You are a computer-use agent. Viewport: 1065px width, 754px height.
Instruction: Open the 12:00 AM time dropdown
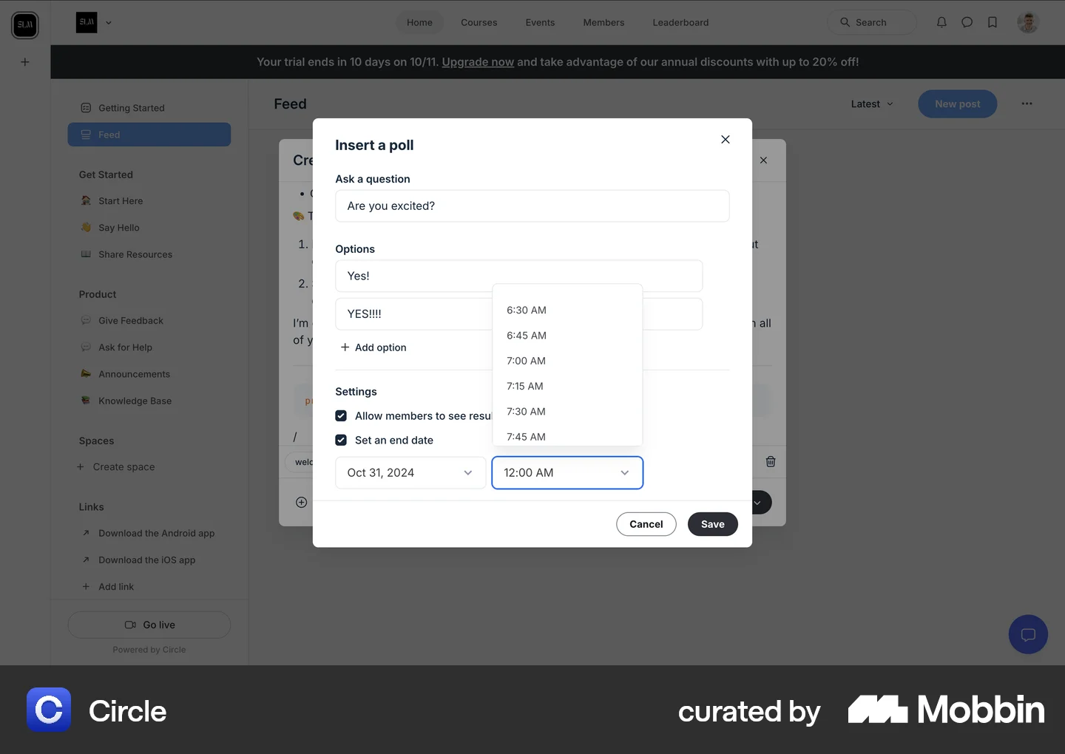[567, 472]
